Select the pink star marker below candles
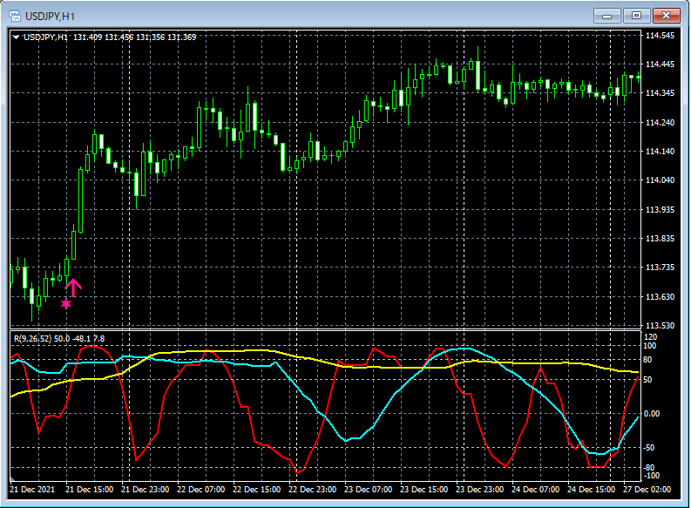The image size is (691, 508). 66,303
